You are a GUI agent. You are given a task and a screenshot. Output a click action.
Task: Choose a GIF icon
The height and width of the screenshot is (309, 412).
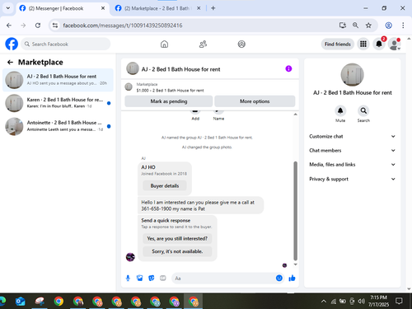(163, 279)
